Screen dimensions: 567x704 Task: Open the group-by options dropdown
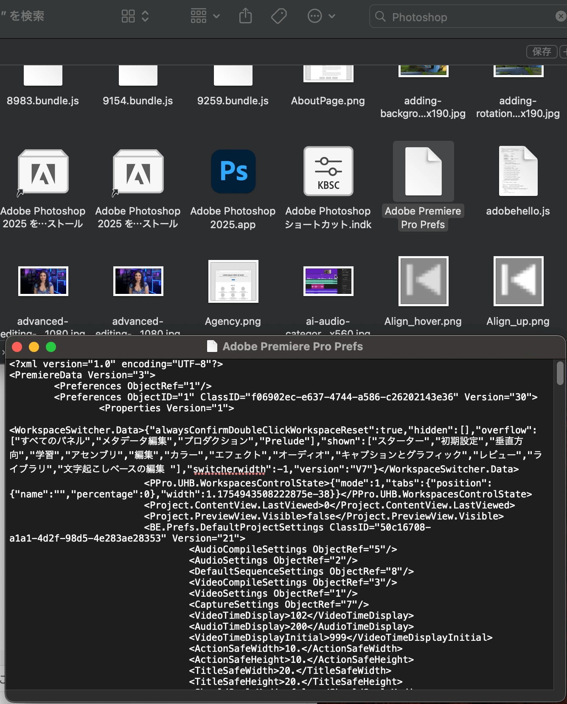pyautogui.click(x=205, y=16)
